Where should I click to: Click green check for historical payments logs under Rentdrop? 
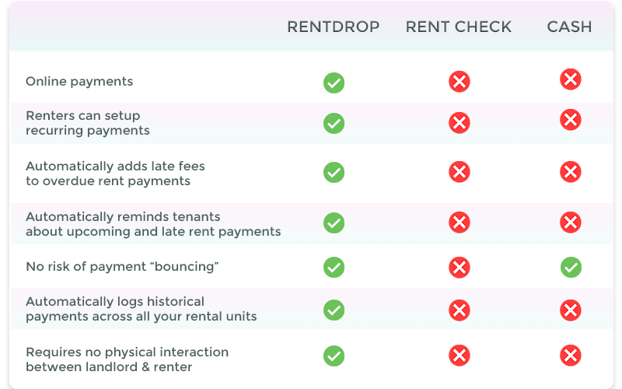coord(334,310)
